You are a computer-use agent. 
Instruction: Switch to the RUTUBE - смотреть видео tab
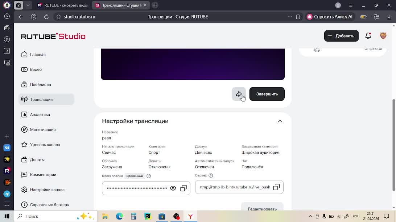click(x=62, y=5)
